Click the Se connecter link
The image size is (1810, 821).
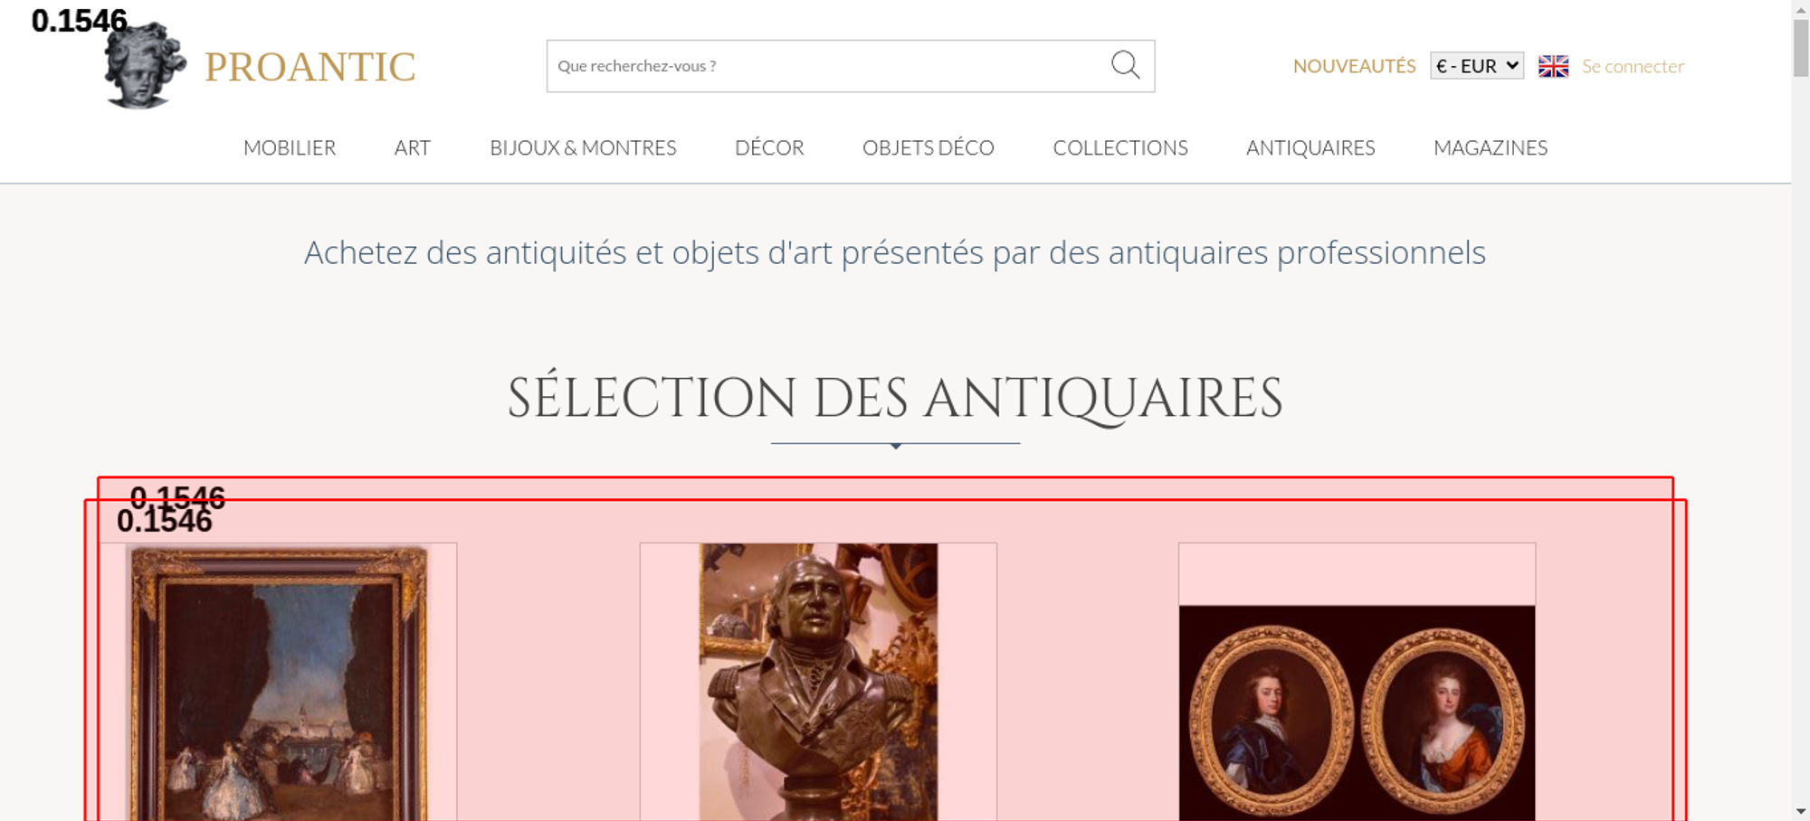click(1633, 66)
